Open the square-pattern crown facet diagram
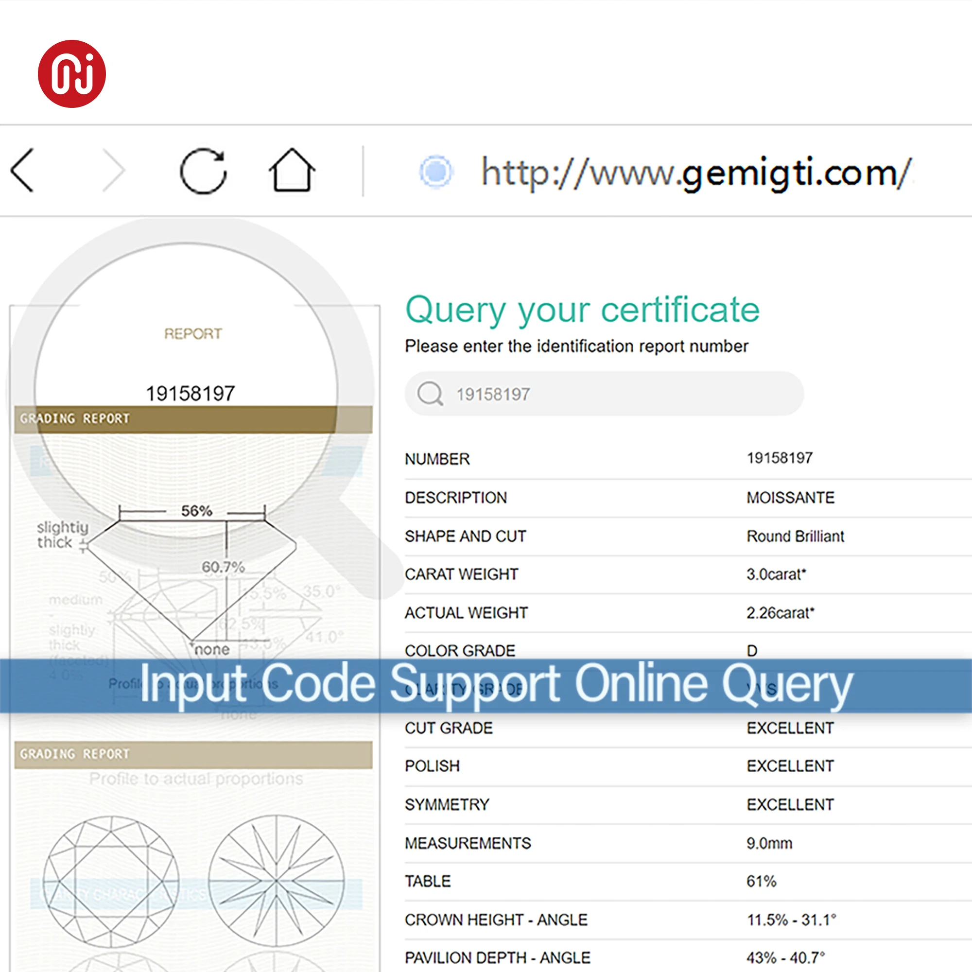The width and height of the screenshot is (972, 972). click(111, 882)
